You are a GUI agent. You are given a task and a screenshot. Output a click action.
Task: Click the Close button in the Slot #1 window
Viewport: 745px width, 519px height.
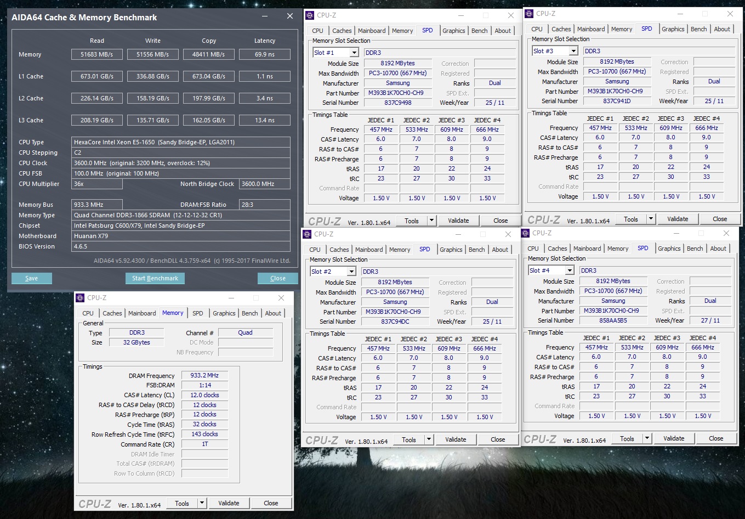pos(501,221)
